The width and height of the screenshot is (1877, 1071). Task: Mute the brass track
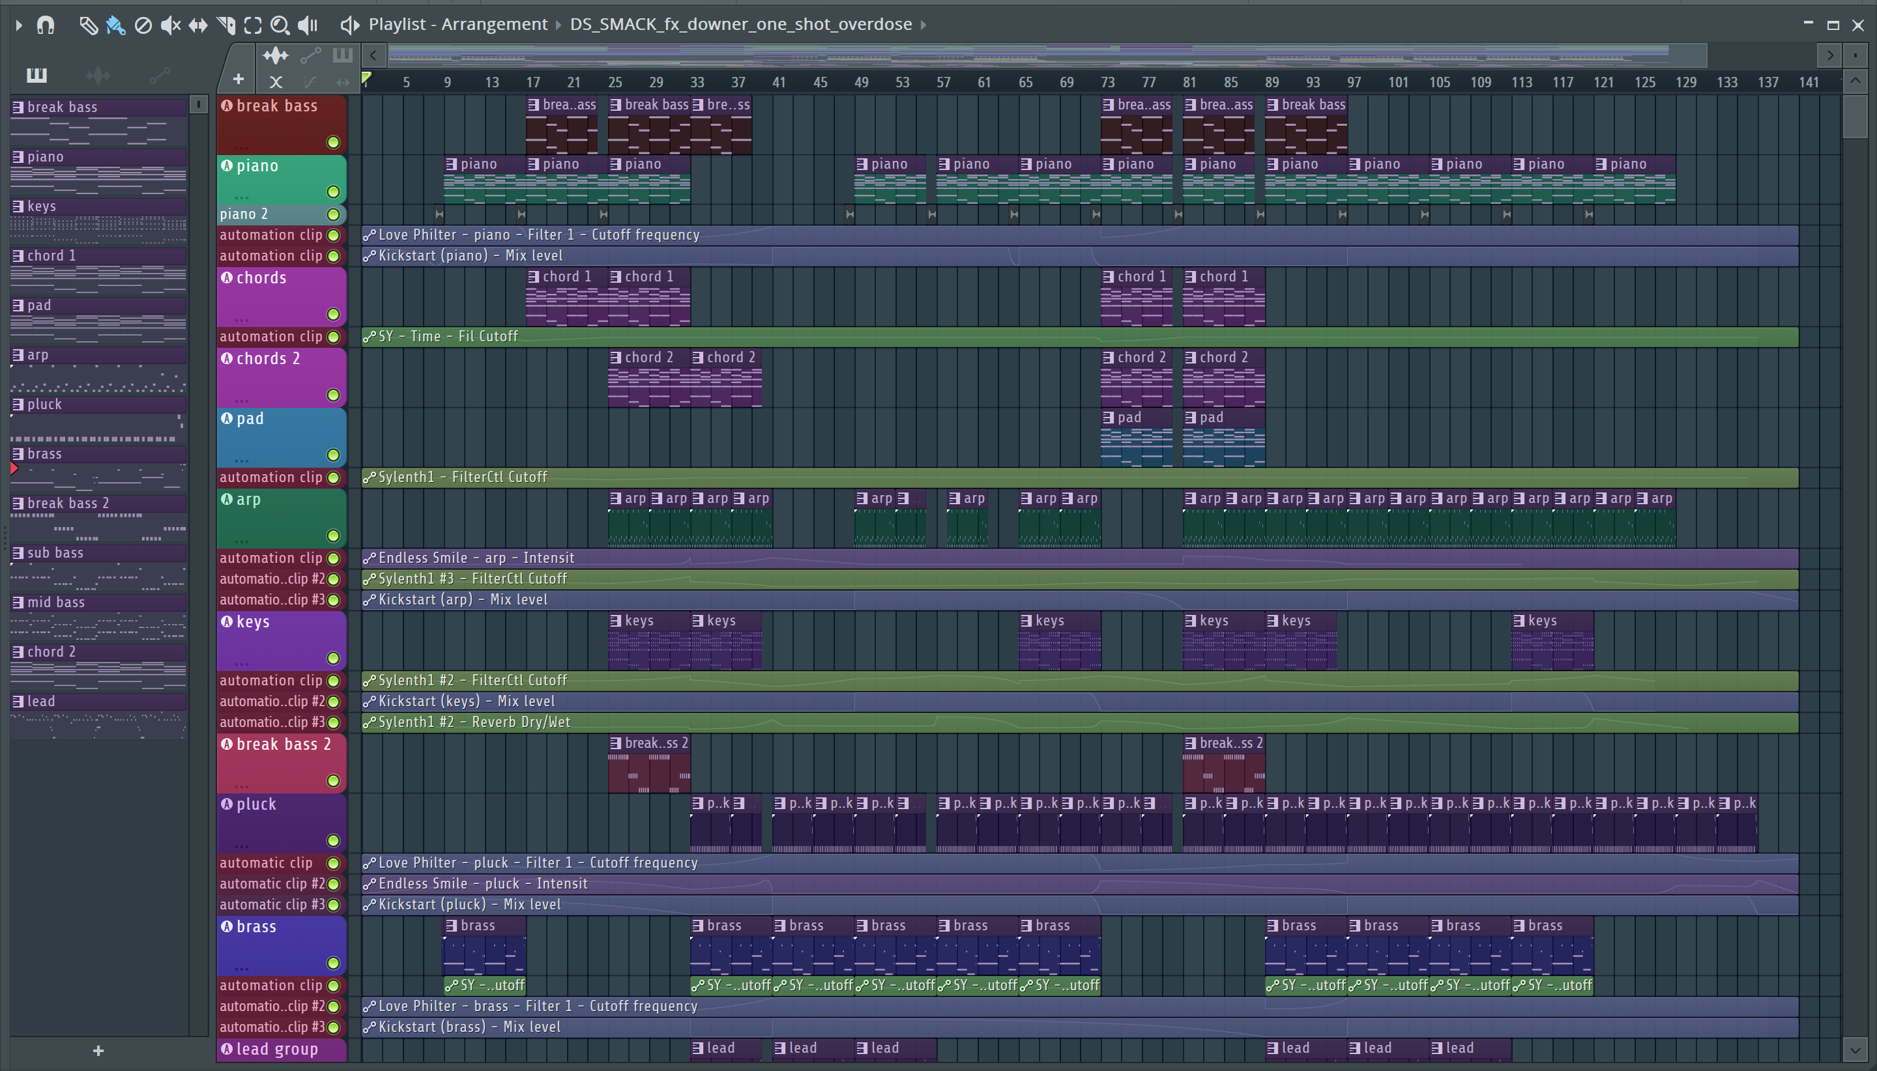click(x=333, y=963)
